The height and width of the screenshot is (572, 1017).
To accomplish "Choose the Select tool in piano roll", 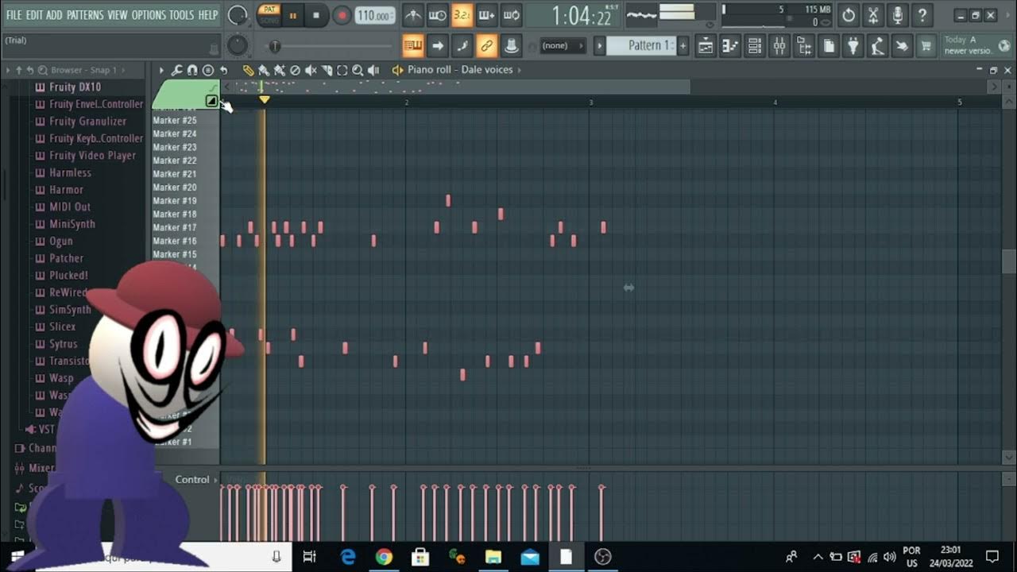I will point(342,70).
